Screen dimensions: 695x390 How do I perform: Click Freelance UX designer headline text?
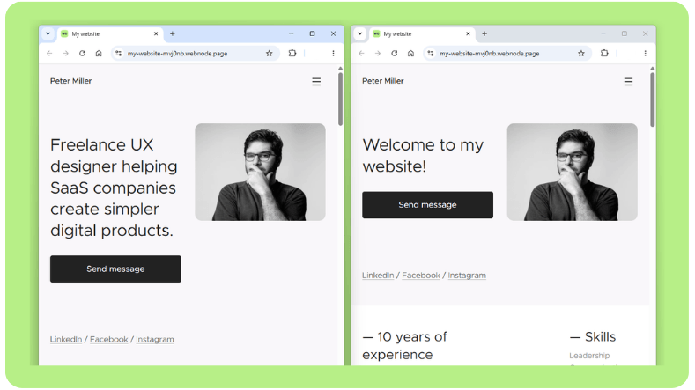point(114,188)
